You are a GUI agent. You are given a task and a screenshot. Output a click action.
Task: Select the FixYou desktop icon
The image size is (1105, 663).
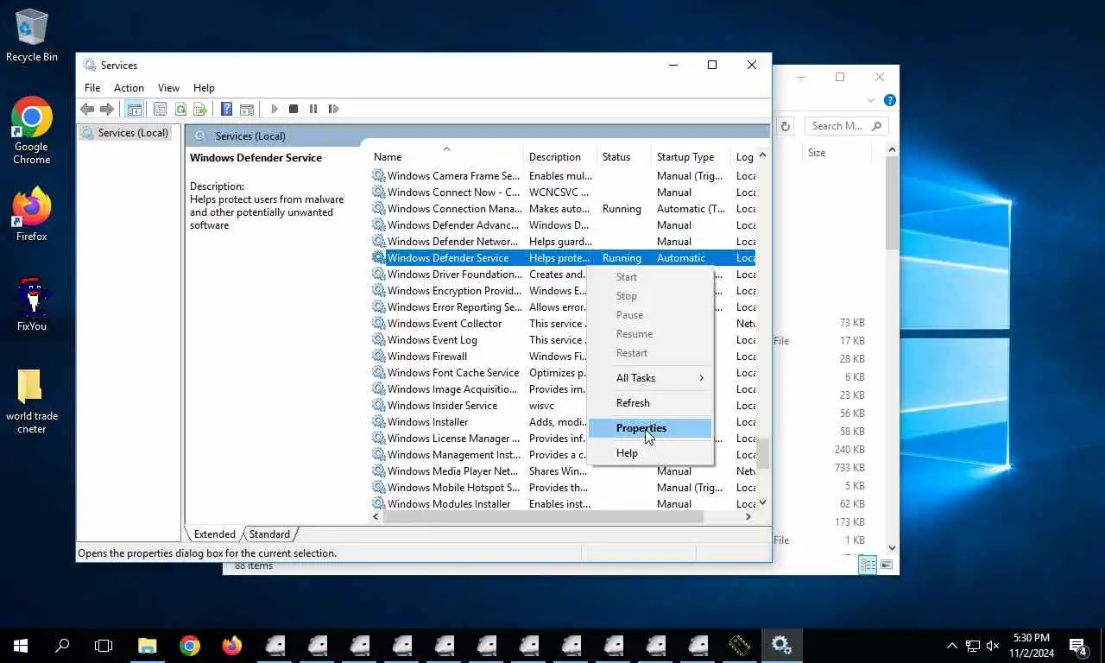point(32,304)
